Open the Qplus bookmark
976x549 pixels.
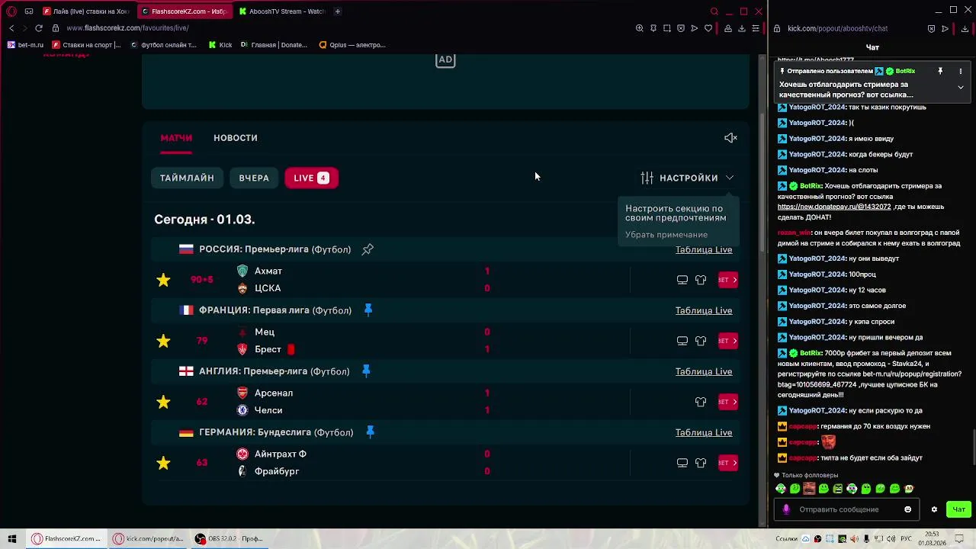[352, 45]
